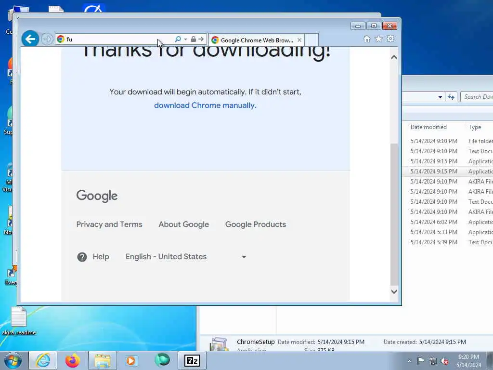Open Explorer address bar history dropdown
The height and width of the screenshot is (370, 493).
point(440,97)
